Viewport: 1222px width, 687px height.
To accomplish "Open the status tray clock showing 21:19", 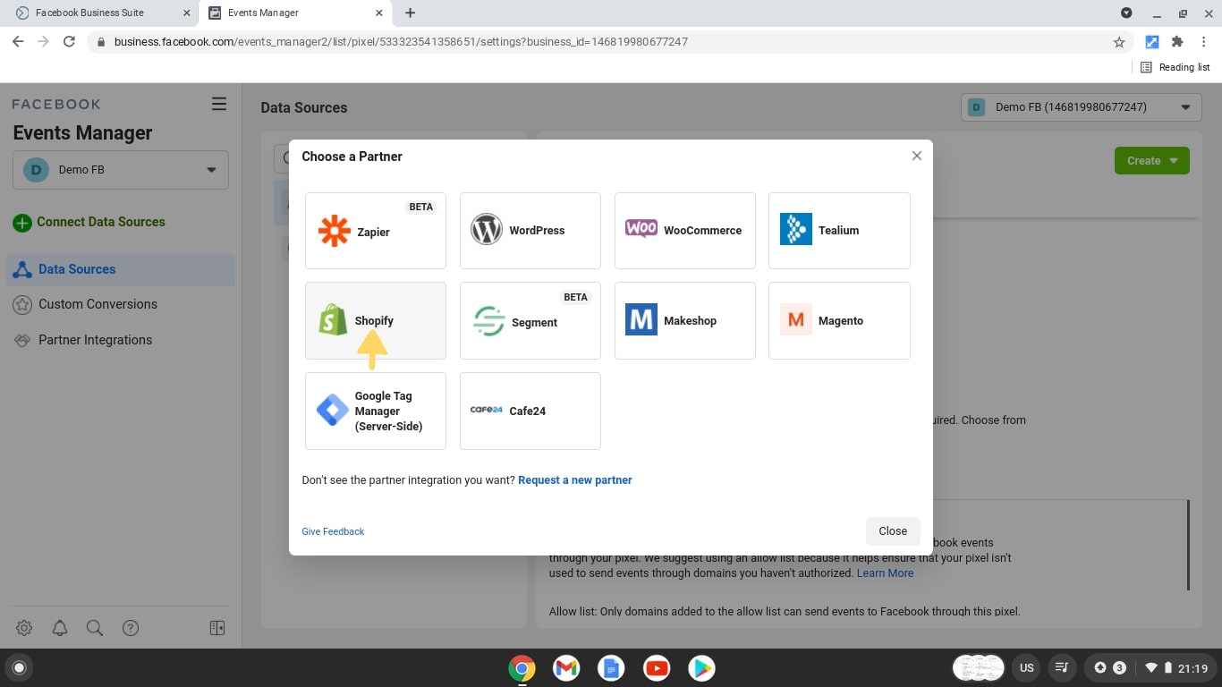I will [x=1193, y=668].
